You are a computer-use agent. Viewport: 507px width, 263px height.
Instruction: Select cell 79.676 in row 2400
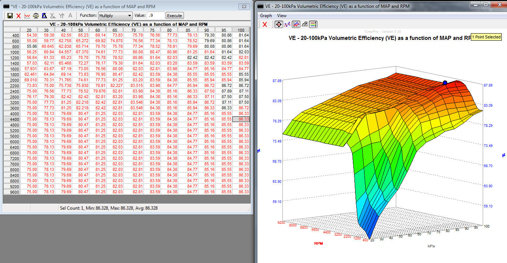[x=98, y=91]
